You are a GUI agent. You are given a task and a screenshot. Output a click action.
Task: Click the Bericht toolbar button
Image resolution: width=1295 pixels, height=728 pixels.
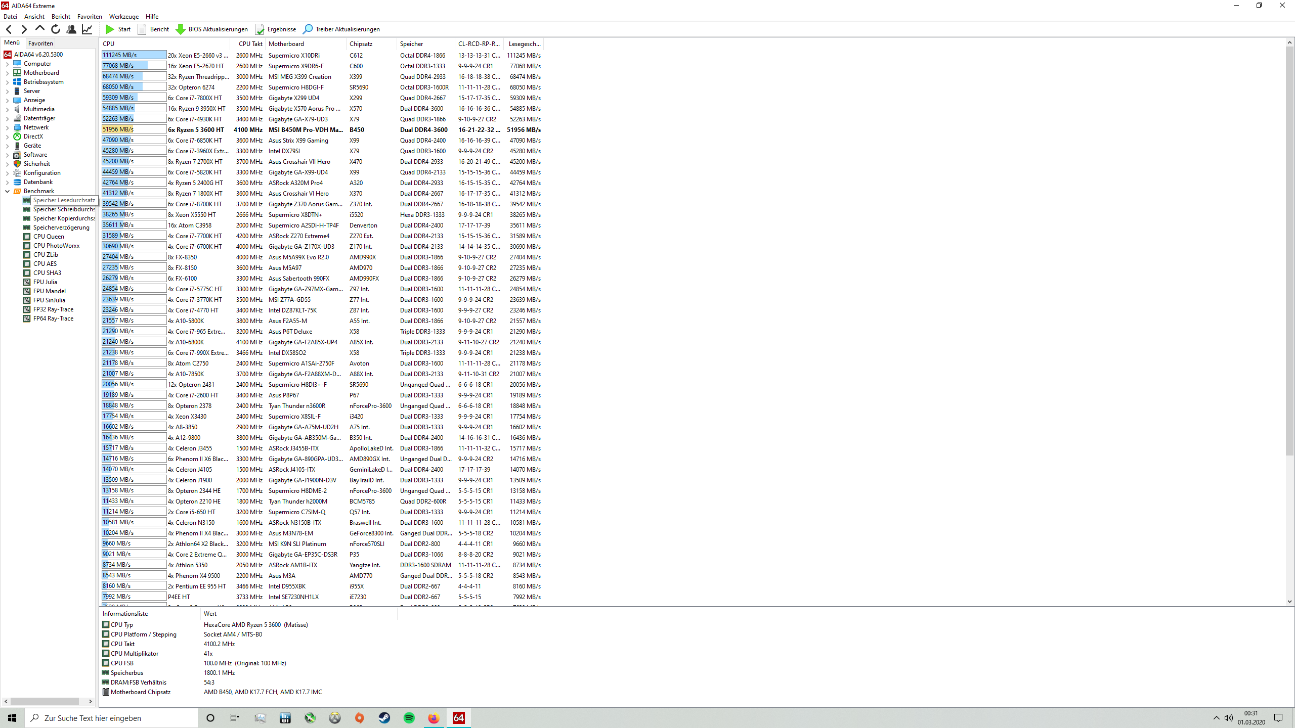(154, 29)
